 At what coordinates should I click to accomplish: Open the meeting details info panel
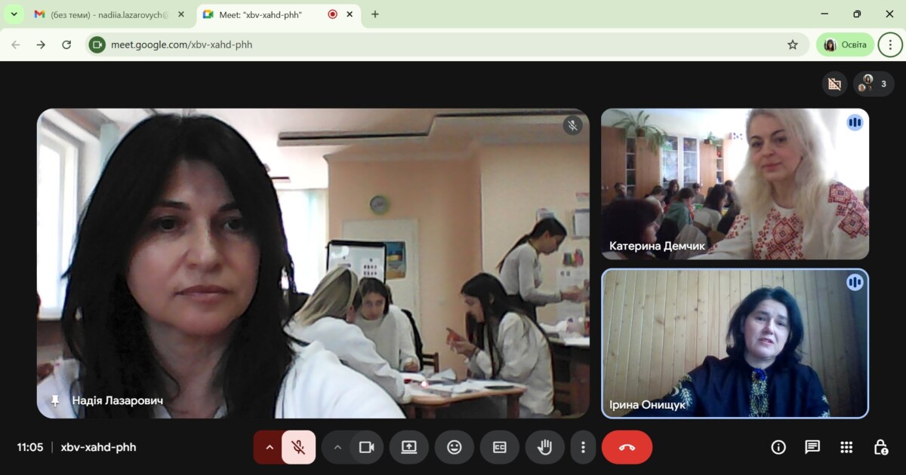[x=778, y=447]
